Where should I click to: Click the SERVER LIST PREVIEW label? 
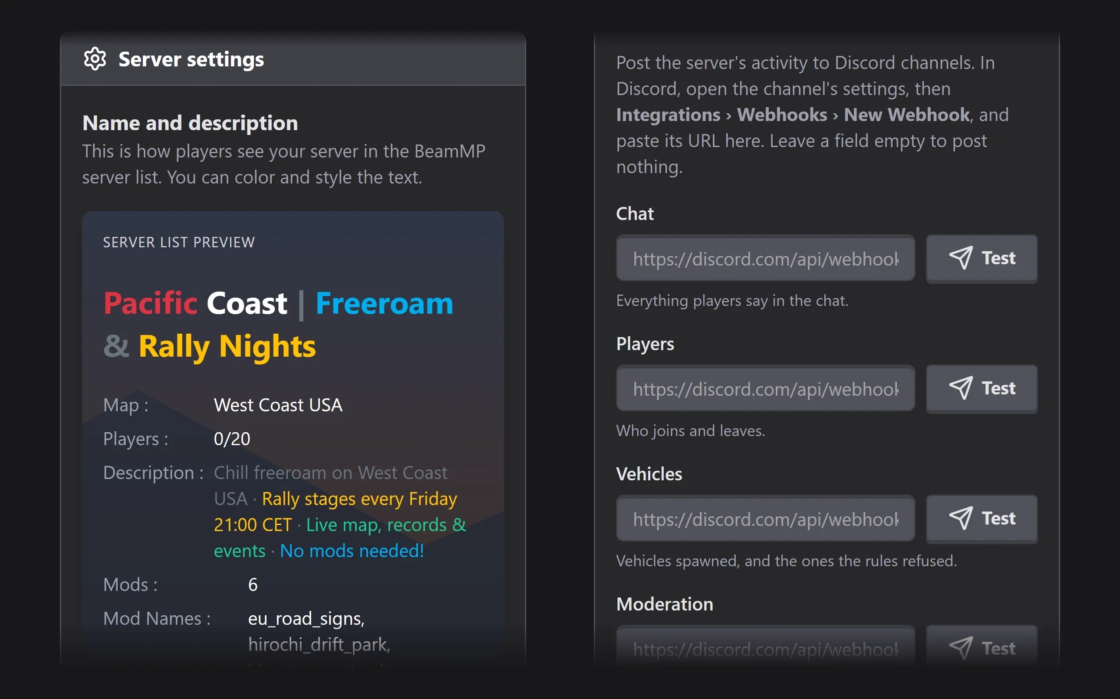[178, 242]
